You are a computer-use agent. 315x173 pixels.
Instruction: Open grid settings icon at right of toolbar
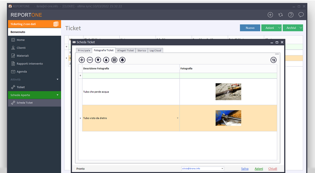tap(273, 60)
